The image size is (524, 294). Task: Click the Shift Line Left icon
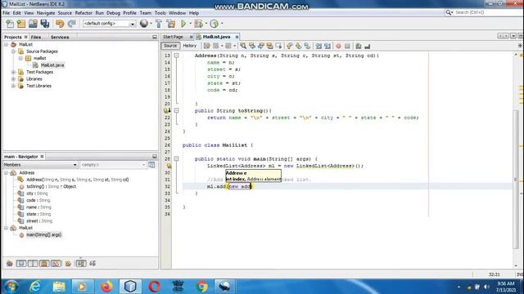pyautogui.click(x=318, y=46)
